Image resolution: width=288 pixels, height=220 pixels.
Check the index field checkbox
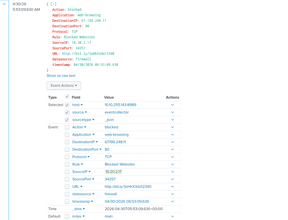67,216
